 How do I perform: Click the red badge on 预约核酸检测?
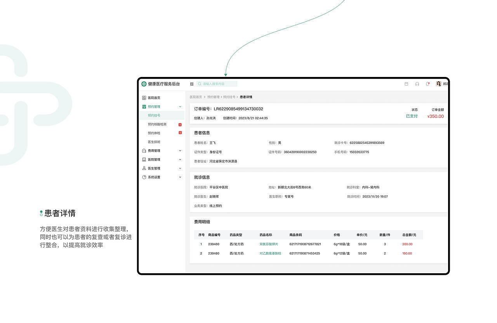(179, 124)
